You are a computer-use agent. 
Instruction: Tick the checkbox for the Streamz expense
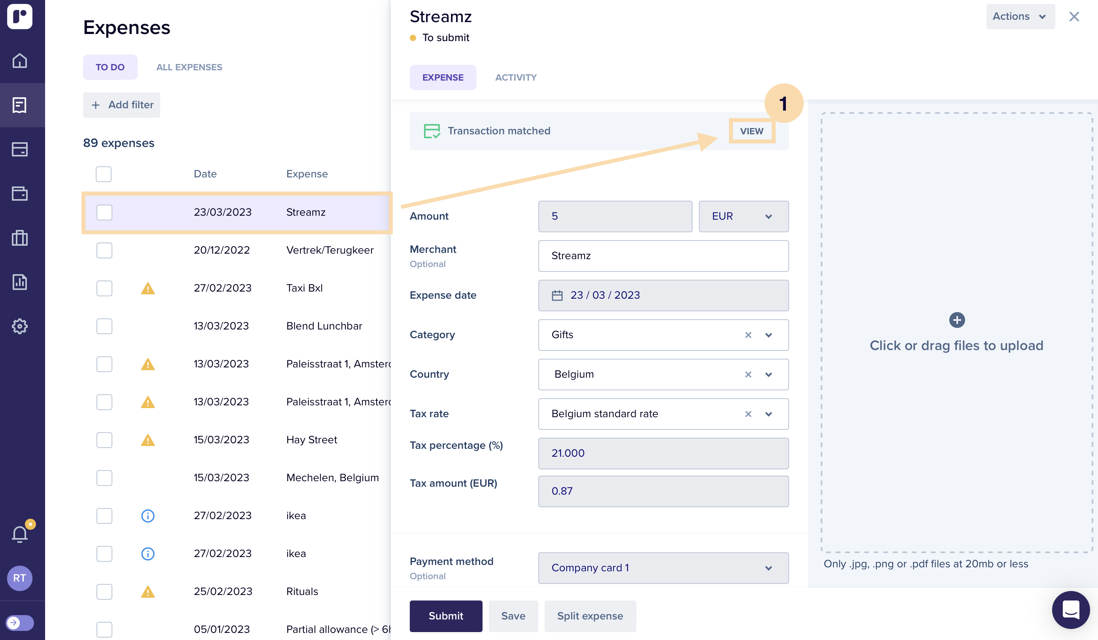[x=104, y=212]
